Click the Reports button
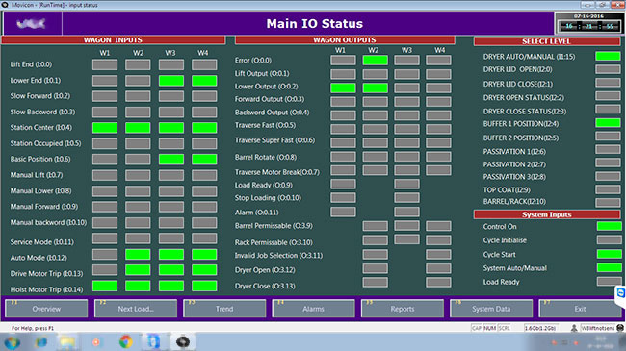This screenshot has width=626, height=351. click(403, 309)
